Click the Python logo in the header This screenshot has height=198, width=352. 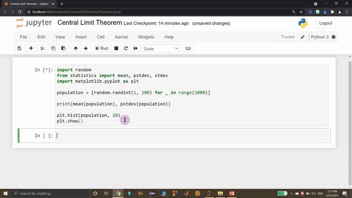point(303,23)
